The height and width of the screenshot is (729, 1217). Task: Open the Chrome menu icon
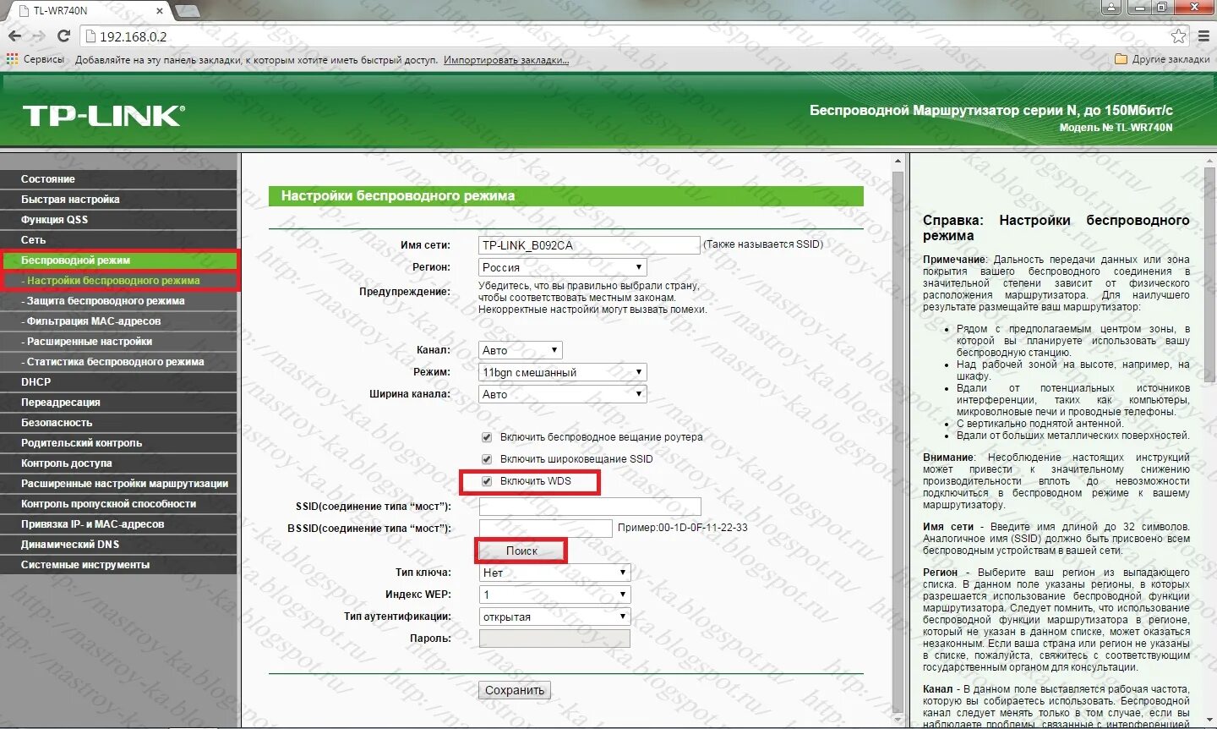[1203, 36]
